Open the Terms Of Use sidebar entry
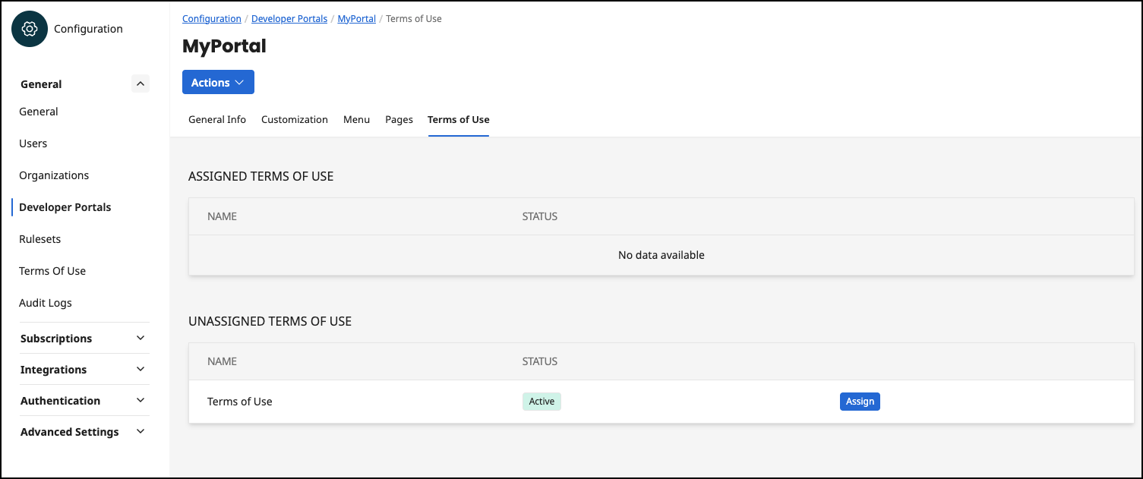The height and width of the screenshot is (479, 1143). point(52,270)
